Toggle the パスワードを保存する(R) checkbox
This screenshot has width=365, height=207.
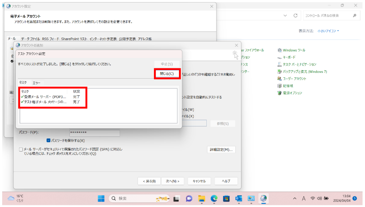tap(49, 140)
